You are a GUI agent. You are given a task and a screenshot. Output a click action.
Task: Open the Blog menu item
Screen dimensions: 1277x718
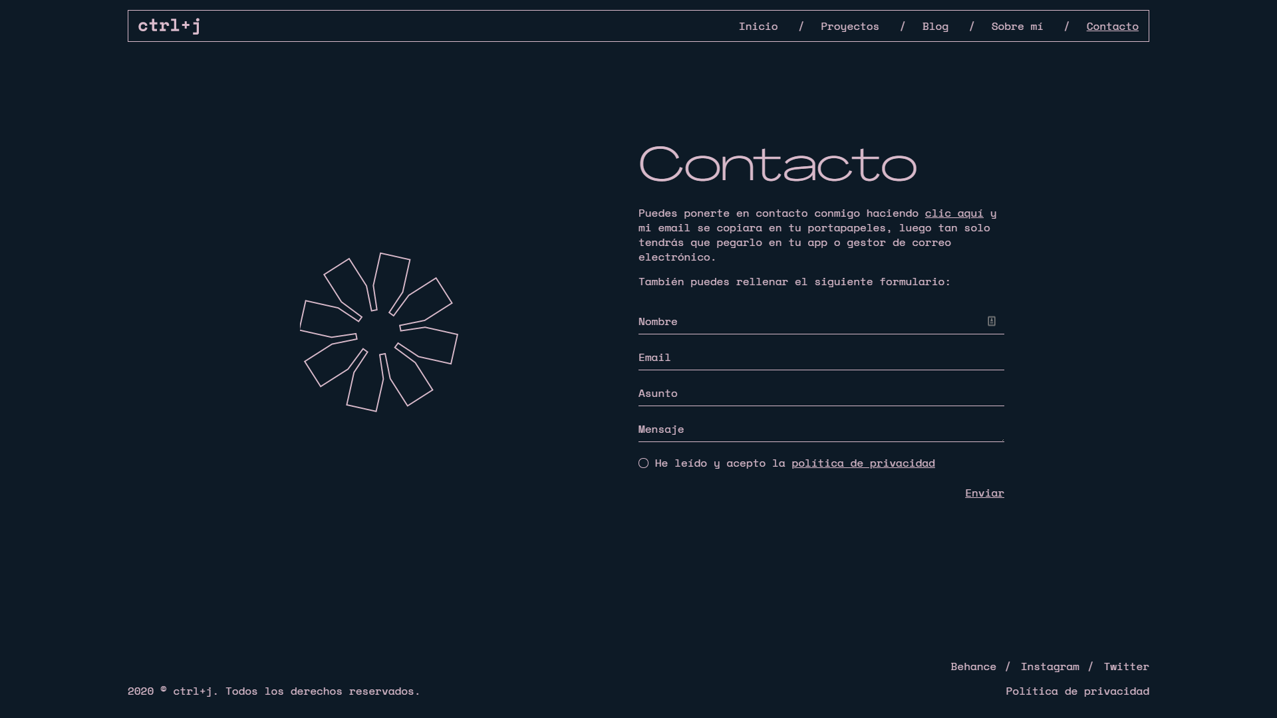934,26
